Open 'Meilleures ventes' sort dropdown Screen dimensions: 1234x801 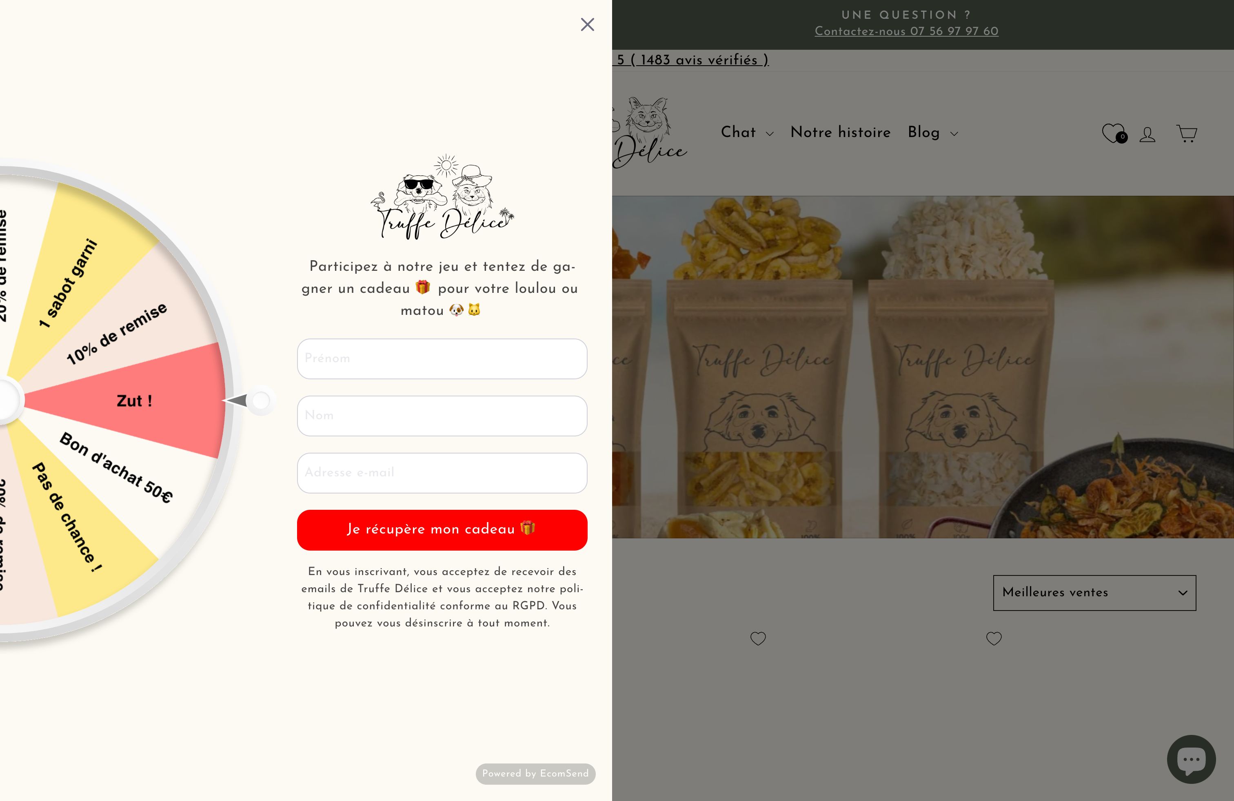pos(1094,593)
